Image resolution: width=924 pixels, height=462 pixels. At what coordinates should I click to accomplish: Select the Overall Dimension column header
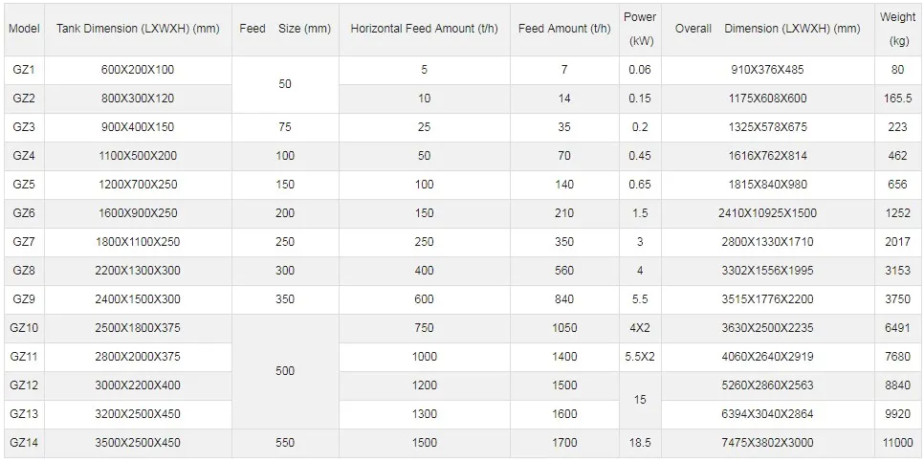click(x=767, y=29)
